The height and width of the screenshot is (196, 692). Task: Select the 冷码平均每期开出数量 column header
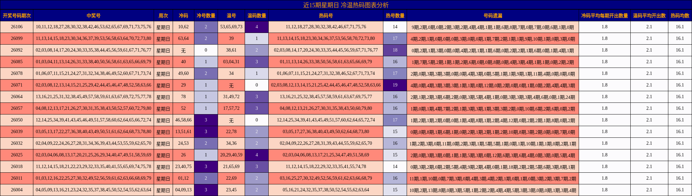[x=605, y=16]
